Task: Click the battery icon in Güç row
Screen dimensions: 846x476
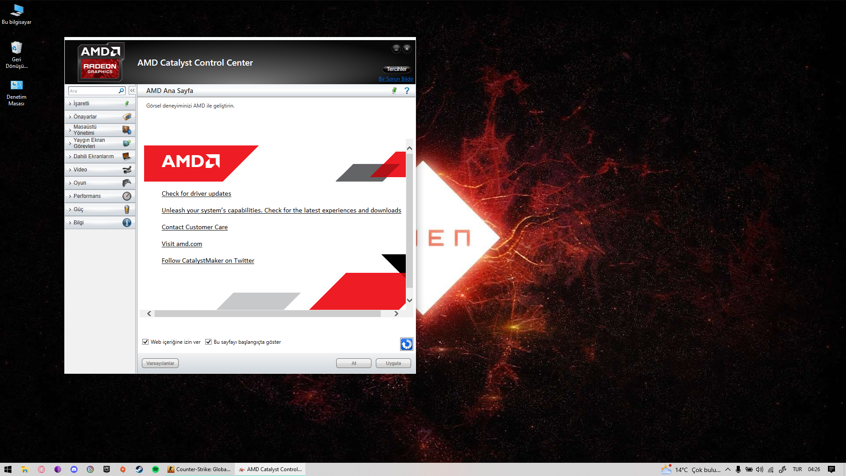Action: [127, 209]
